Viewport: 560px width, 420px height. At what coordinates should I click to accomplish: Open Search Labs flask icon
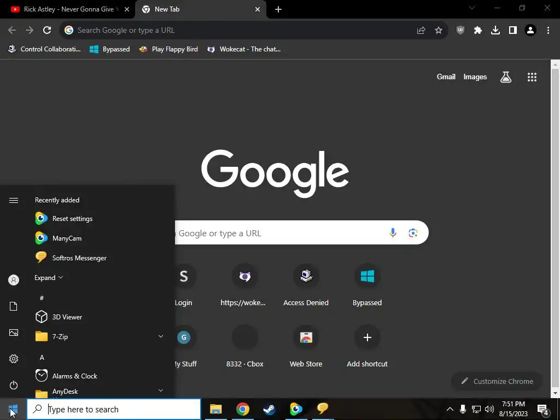coord(506,77)
